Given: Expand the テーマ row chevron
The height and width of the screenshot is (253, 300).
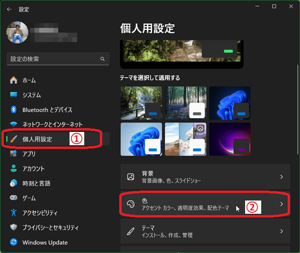Looking at the screenshot, I should coord(281,232).
